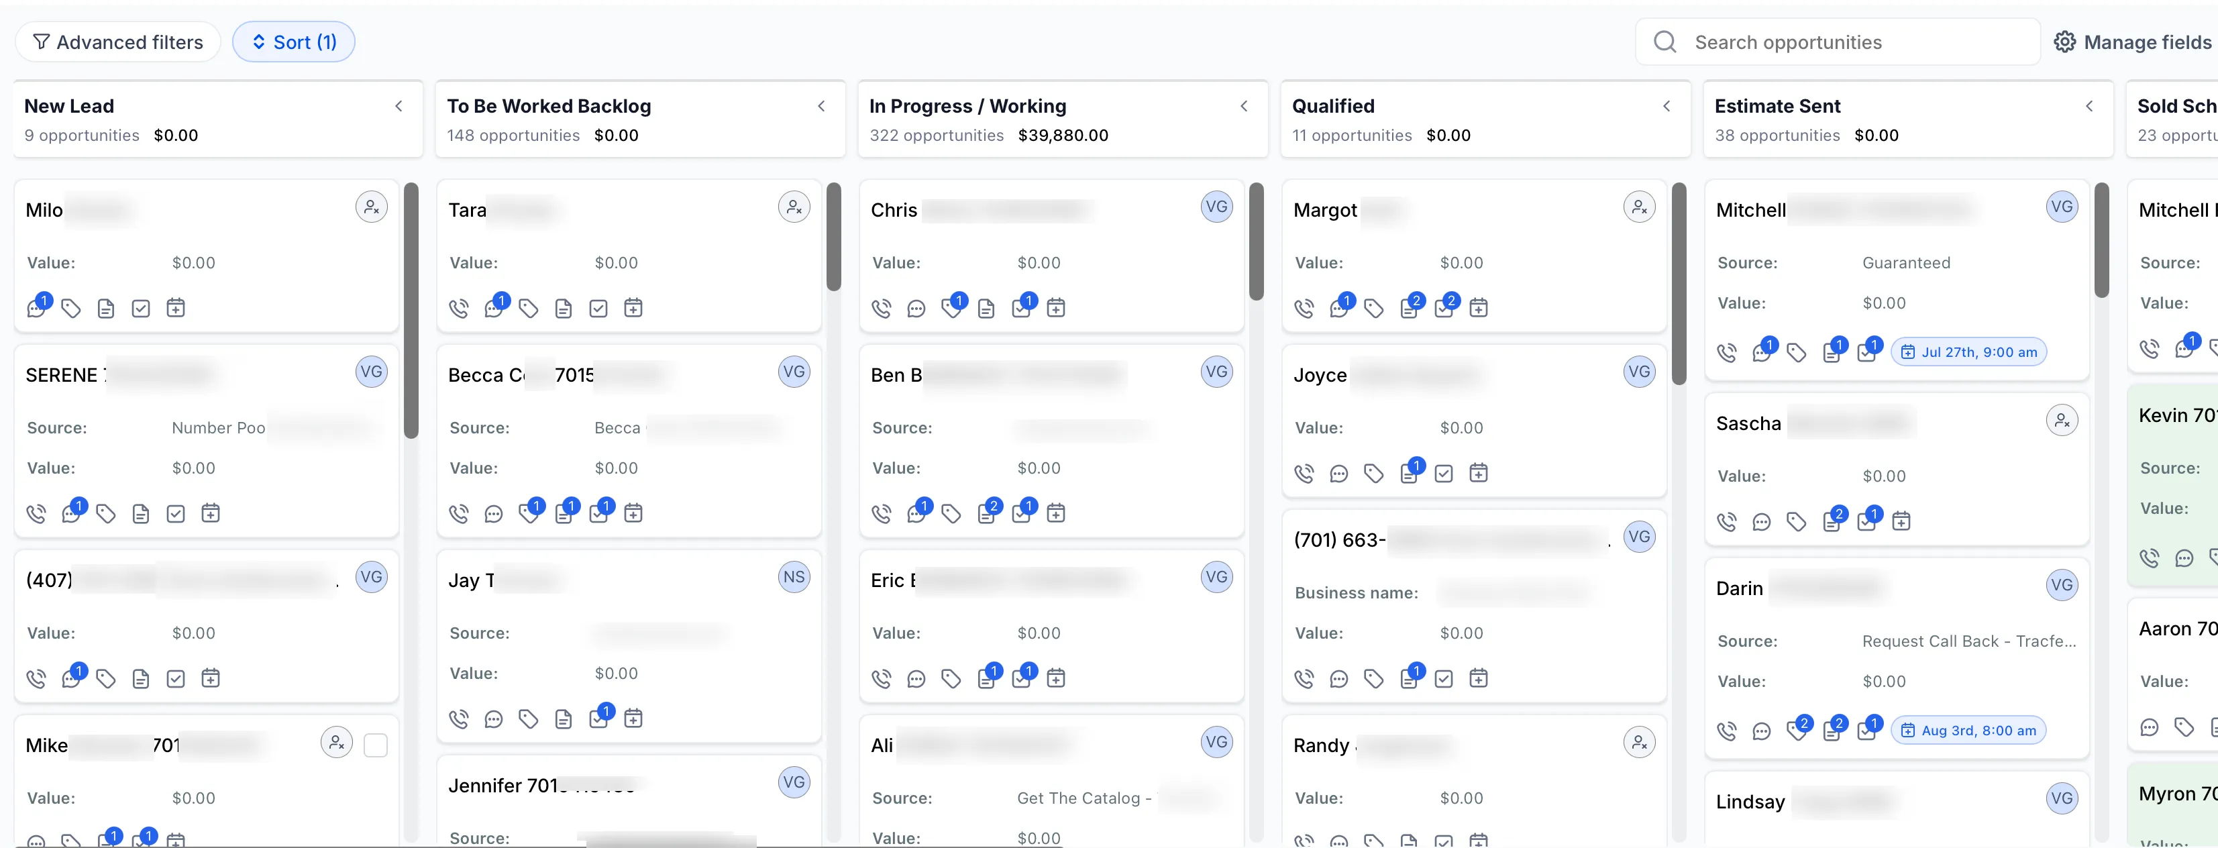Click 'Get The Catalog -' source on Ali's card
The image size is (2218, 848).
(1085, 798)
